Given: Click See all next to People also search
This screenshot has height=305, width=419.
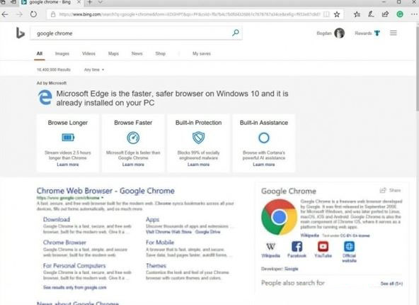Looking at the screenshot, I should pos(391,283).
